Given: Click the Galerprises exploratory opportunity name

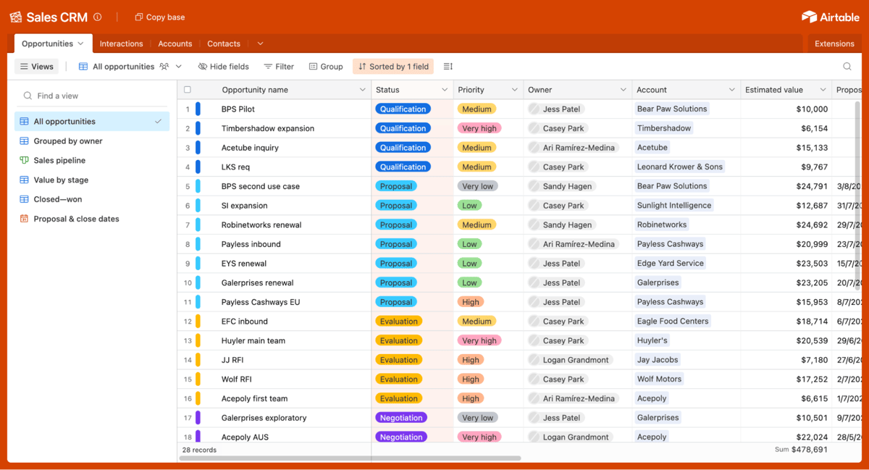Looking at the screenshot, I should click(x=264, y=418).
